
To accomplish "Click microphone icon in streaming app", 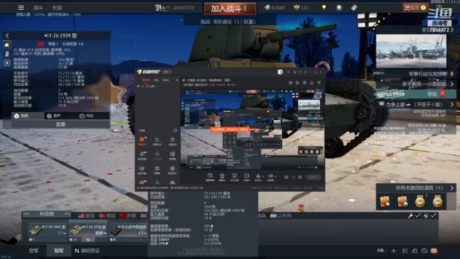I will (258, 177).
